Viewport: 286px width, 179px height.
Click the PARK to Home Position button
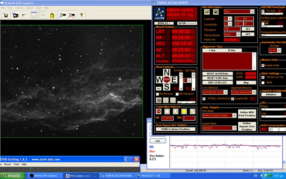pos(175,129)
